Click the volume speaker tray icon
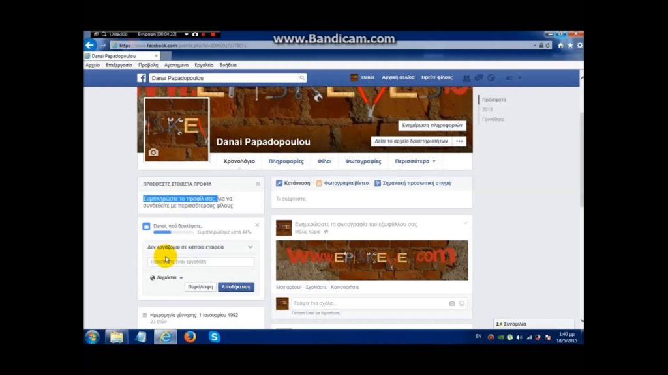The image size is (668, 375). [x=519, y=337]
